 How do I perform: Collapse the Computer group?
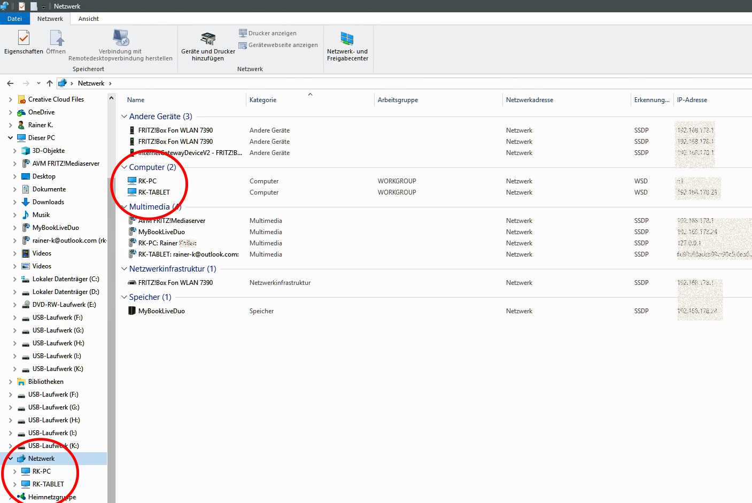124,167
